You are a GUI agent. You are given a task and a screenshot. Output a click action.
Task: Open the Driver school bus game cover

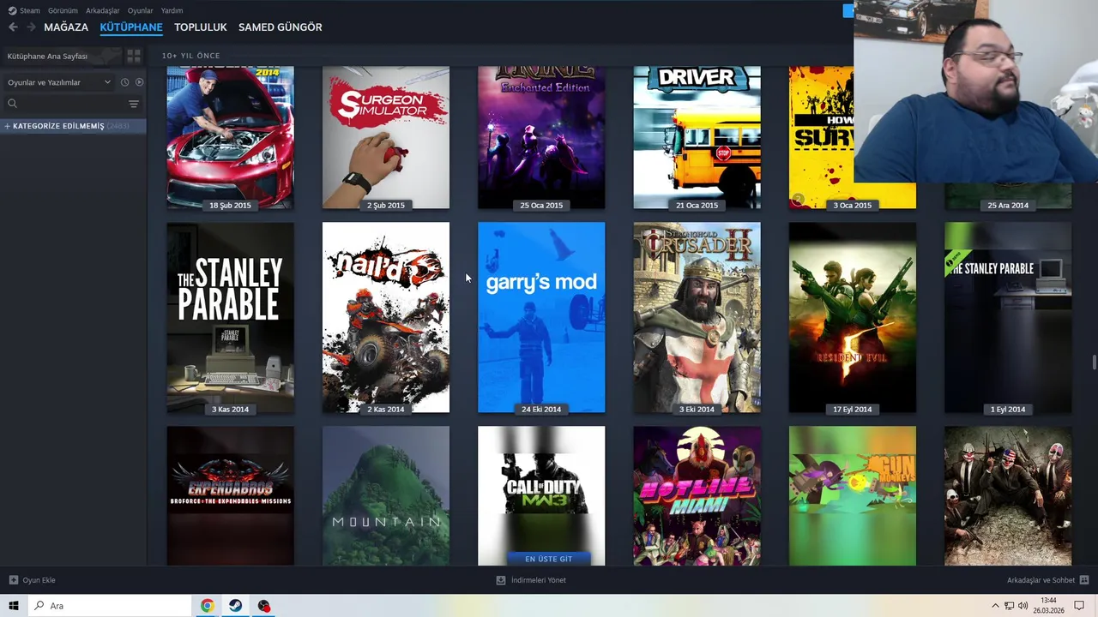pos(697,138)
